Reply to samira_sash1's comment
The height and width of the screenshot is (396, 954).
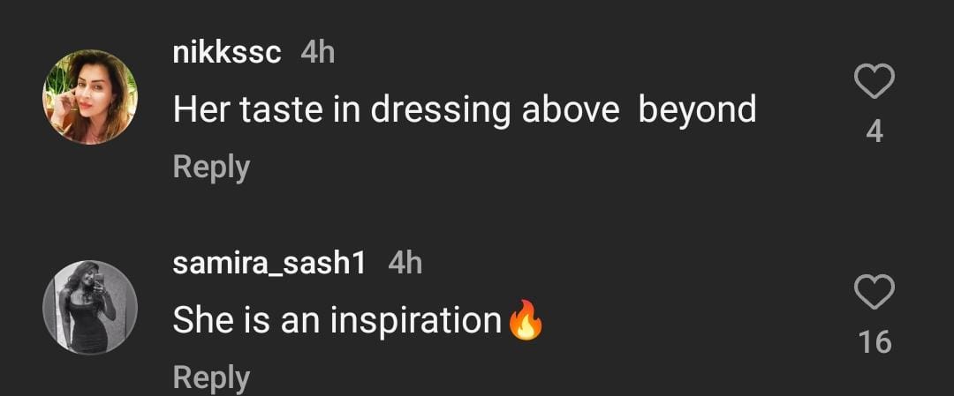tap(211, 377)
